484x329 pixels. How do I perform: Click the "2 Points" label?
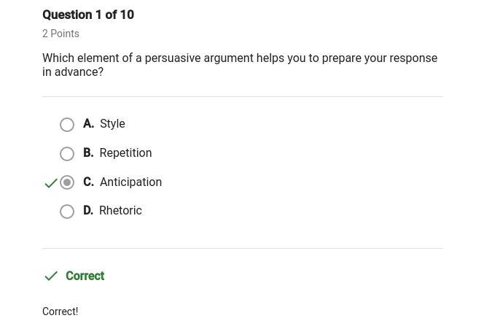[60, 34]
